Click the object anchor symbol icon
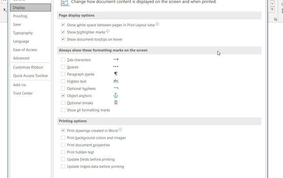The image size is (283, 178). (x=116, y=96)
